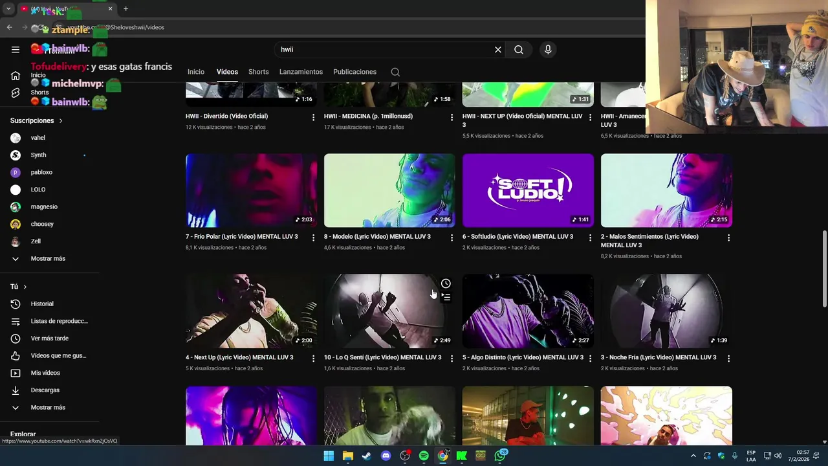Click the Windows Start button
828x466 pixels.
click(x=329, y=456)
